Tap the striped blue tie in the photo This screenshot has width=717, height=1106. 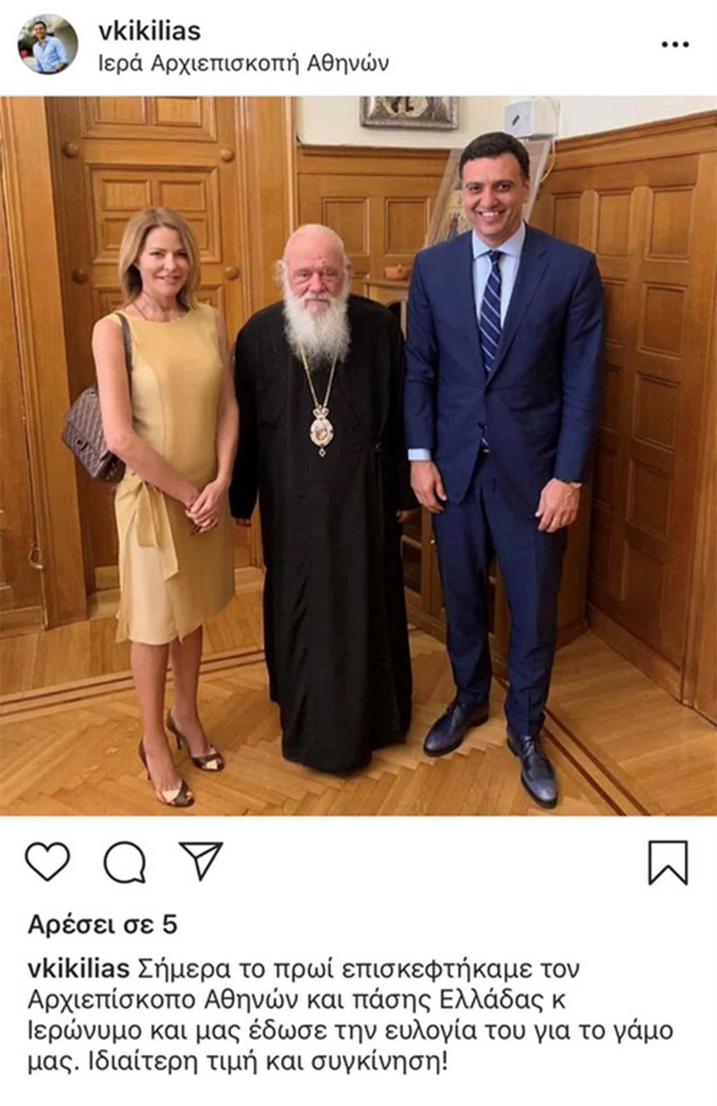pyautogui.click(x=491, y=310)
